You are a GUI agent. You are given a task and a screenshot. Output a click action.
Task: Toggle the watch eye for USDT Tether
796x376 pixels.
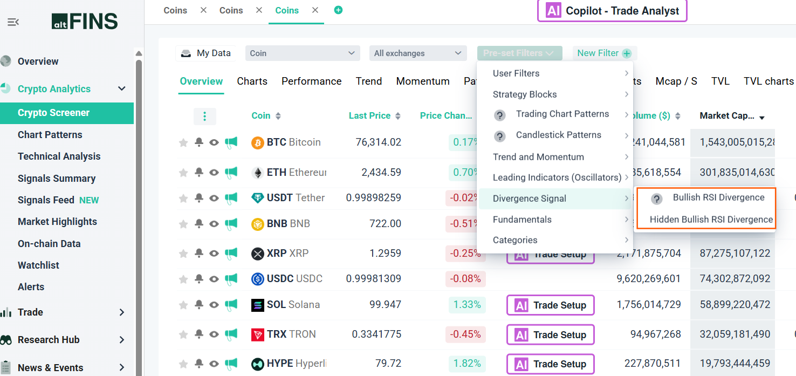[x=214, y=198]
